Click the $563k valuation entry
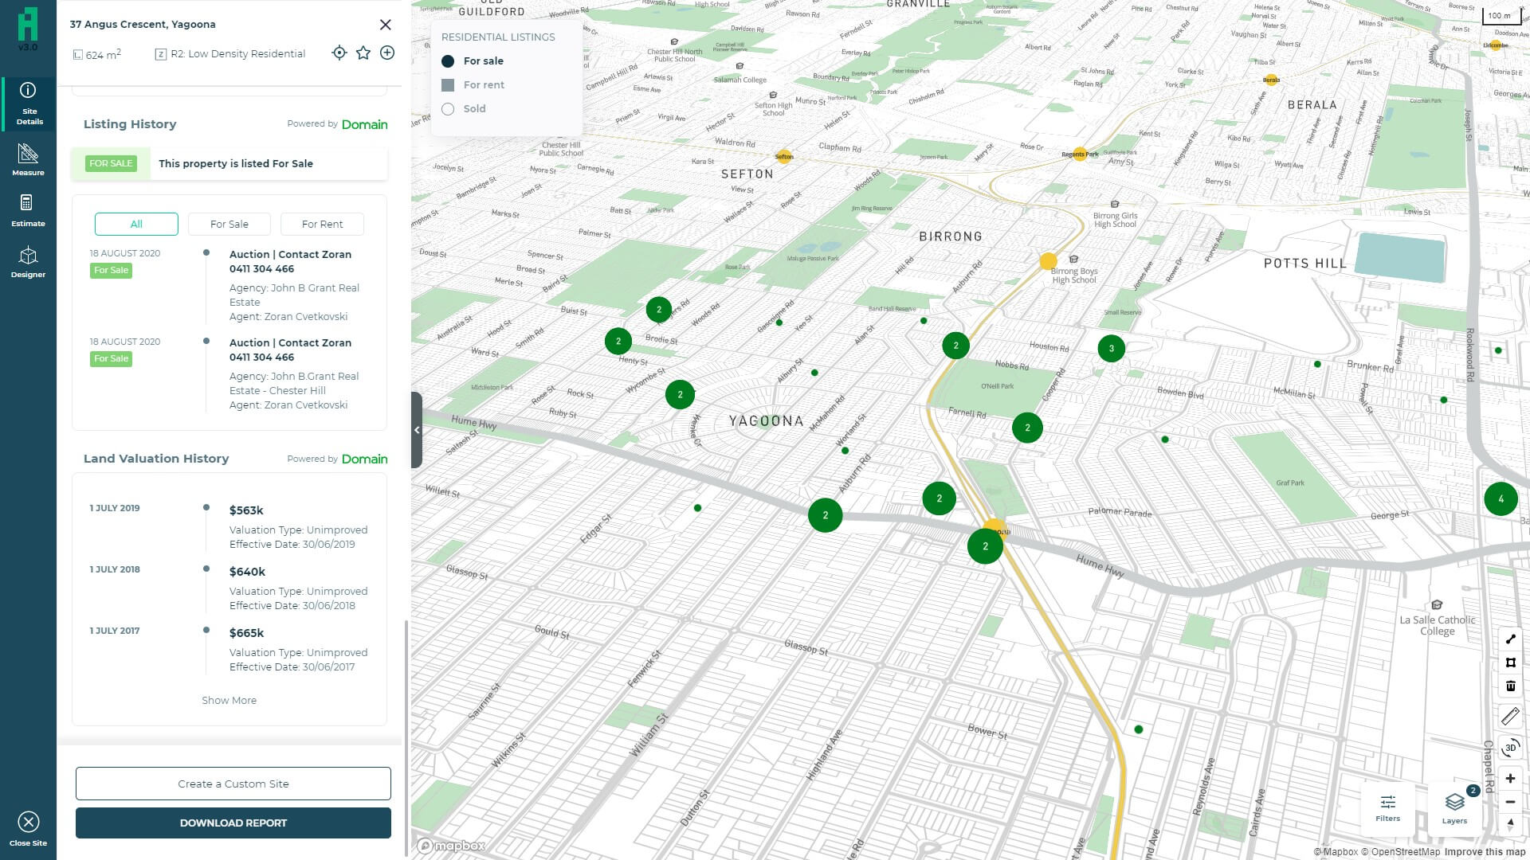This screenshot has width=1530, height=860. [x=246, y=510]
